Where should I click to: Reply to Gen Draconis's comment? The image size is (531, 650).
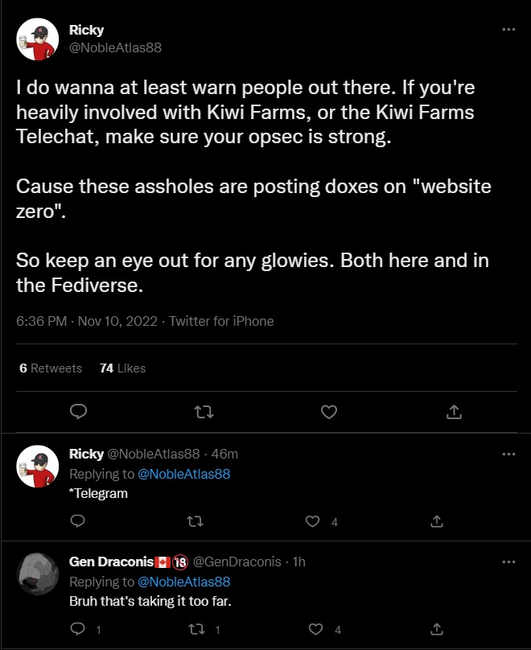(x=78, y=629)
